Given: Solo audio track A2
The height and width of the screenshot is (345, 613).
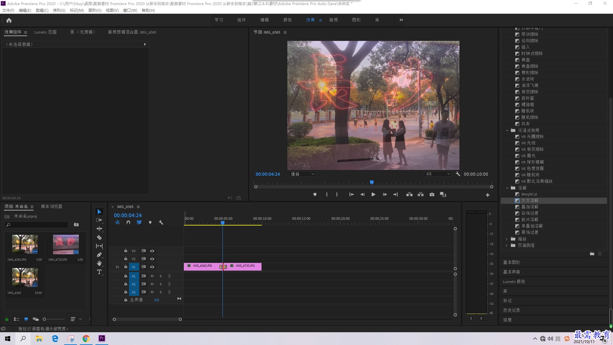Looking at the screenshot, I should tap(161, 284).
